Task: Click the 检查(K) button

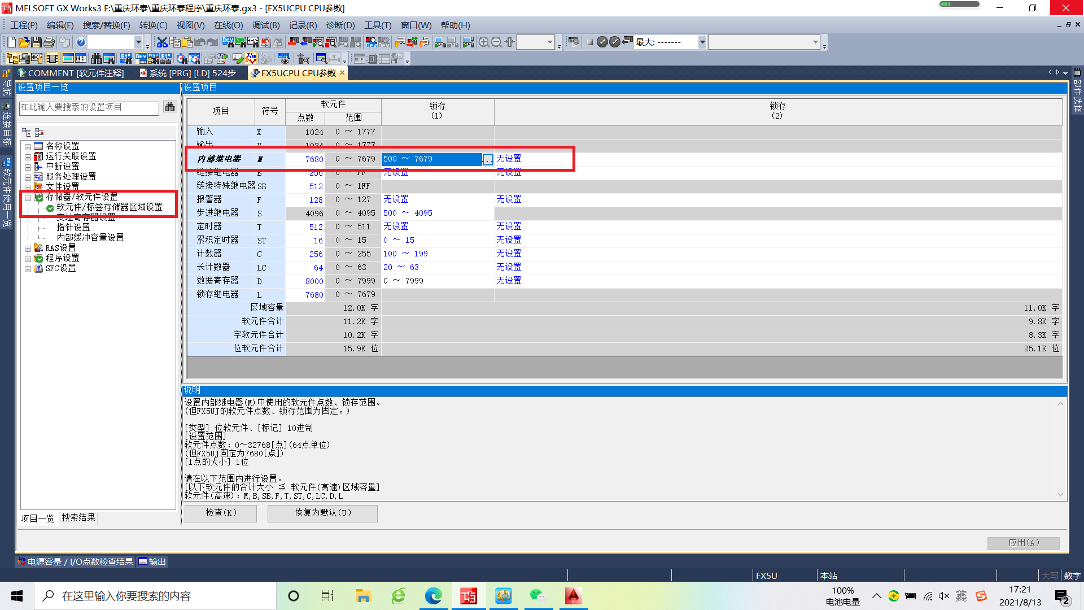Action: pyautogui.click(x=221, y=513)
